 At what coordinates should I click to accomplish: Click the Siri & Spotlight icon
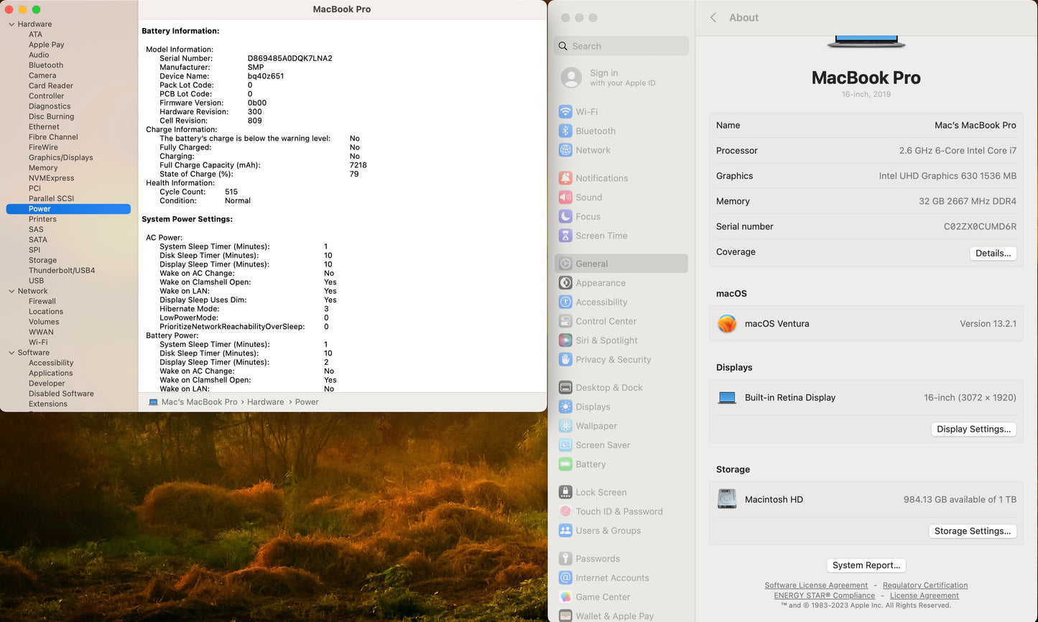coord(565,340)
